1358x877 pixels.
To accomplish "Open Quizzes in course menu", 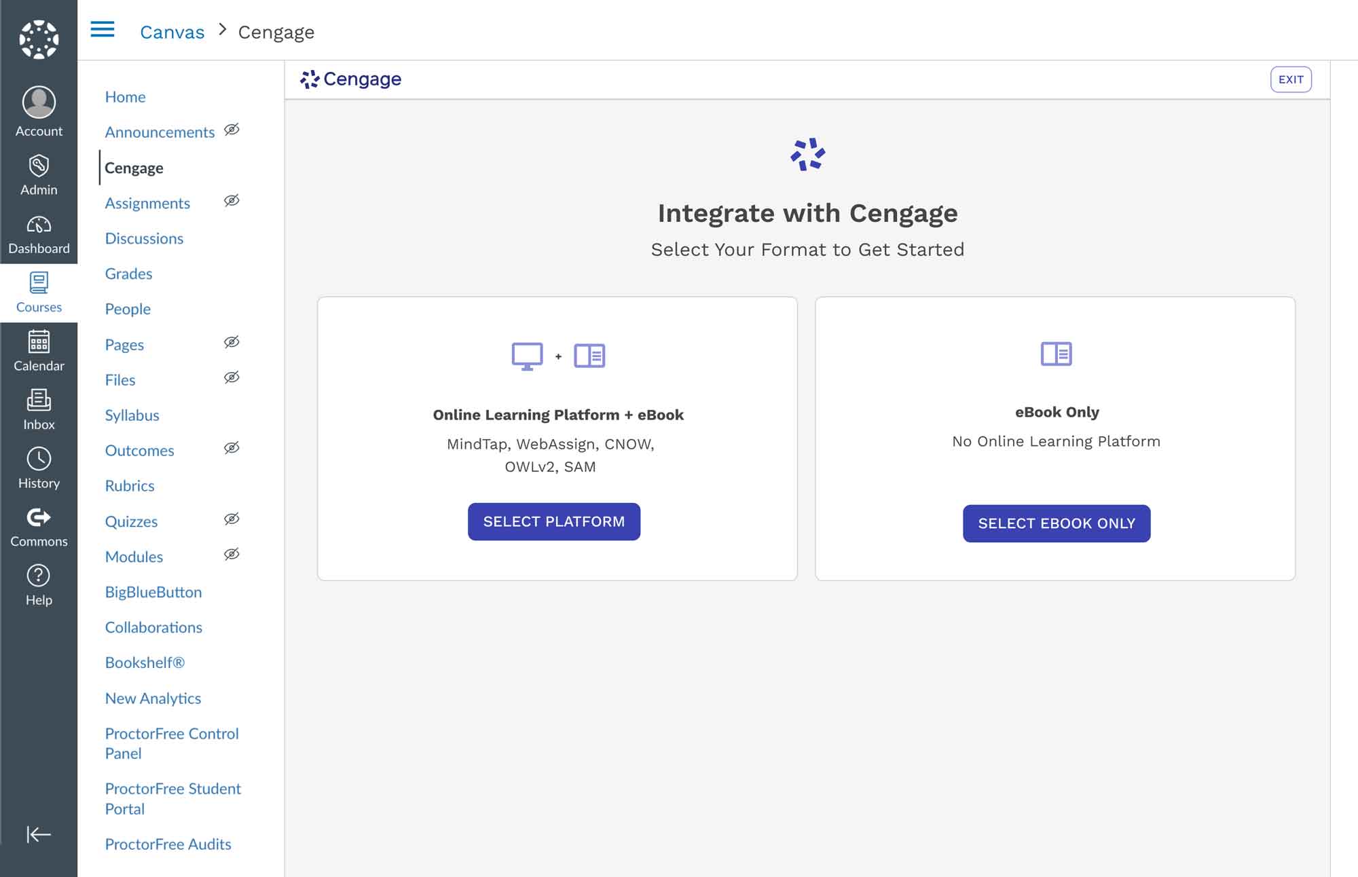I will point(131,522).
